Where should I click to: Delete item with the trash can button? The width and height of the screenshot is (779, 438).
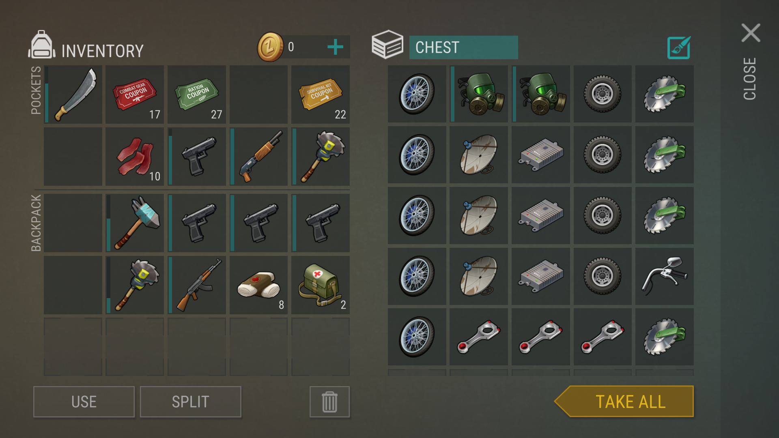(x=329, y=401)
